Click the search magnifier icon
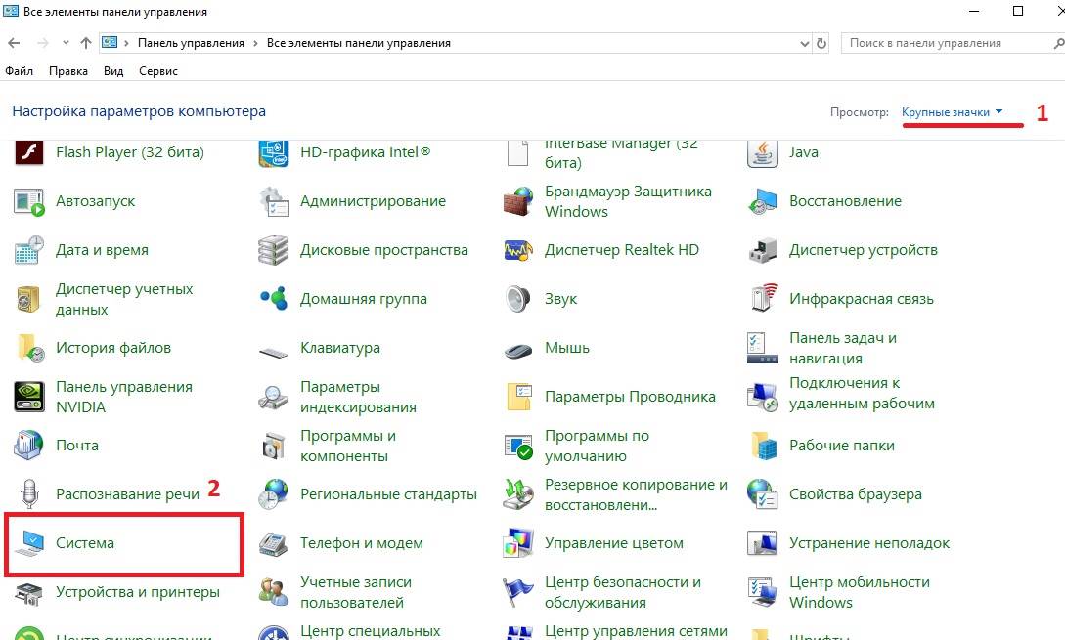 [x=1058, y=43]
